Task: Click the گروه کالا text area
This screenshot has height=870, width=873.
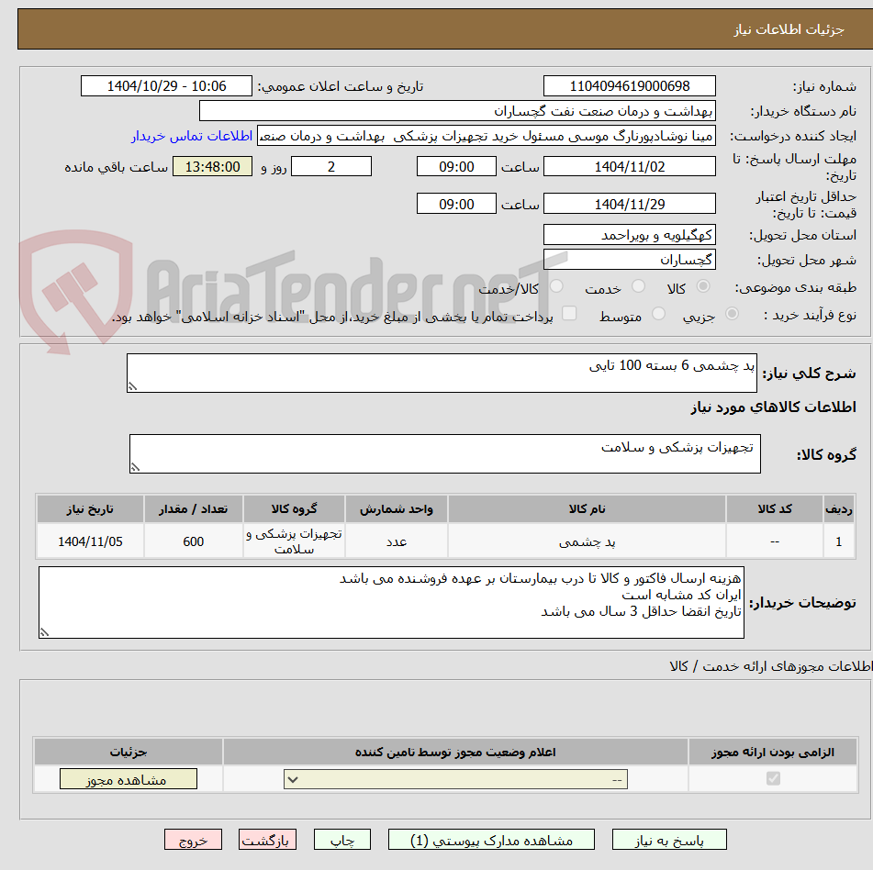Action: 445,453
